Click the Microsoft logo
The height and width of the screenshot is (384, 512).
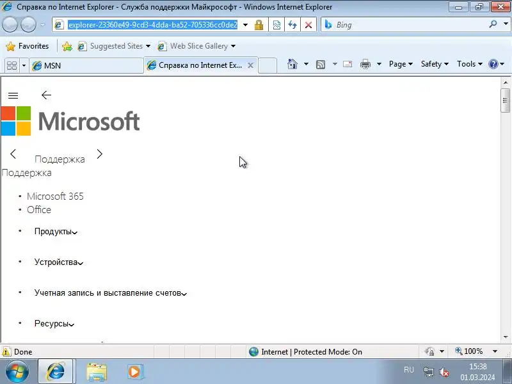70,121
